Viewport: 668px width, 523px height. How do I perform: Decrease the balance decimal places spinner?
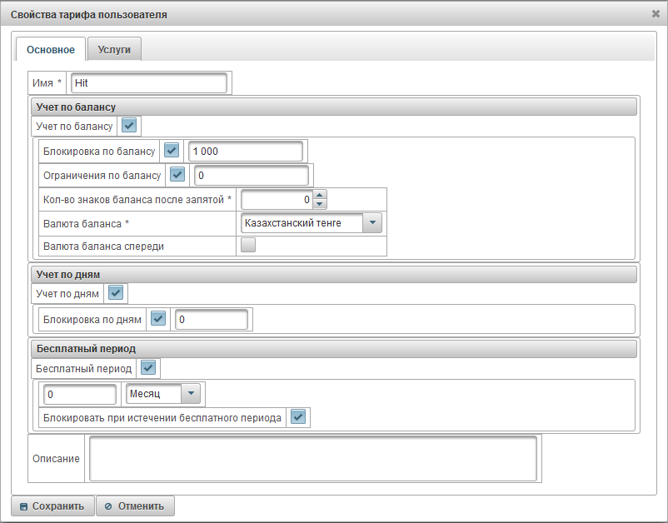[x=320, y=204]
